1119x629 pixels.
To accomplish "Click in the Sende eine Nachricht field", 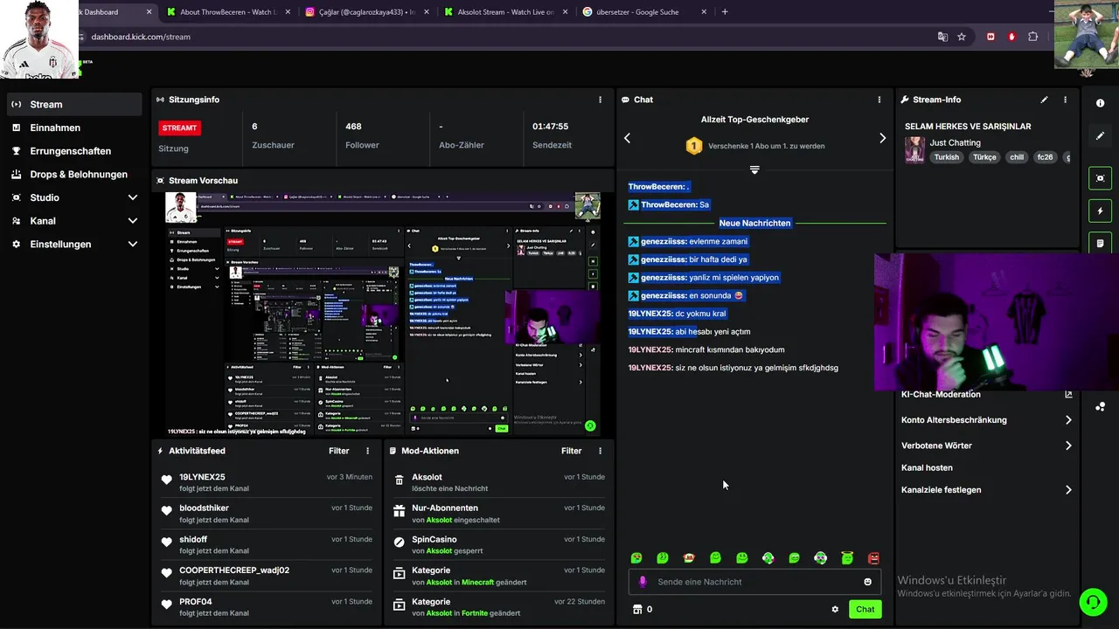I will (754, 582).
